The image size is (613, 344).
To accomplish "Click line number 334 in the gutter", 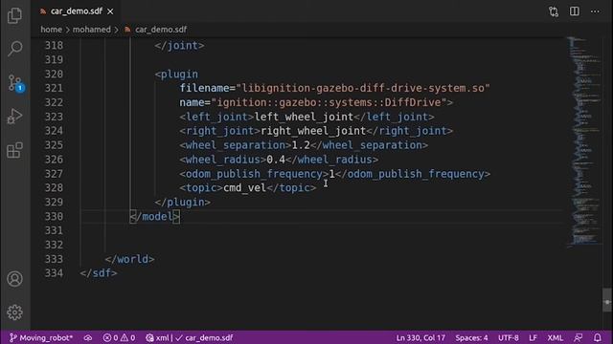I will click(54, 273).
